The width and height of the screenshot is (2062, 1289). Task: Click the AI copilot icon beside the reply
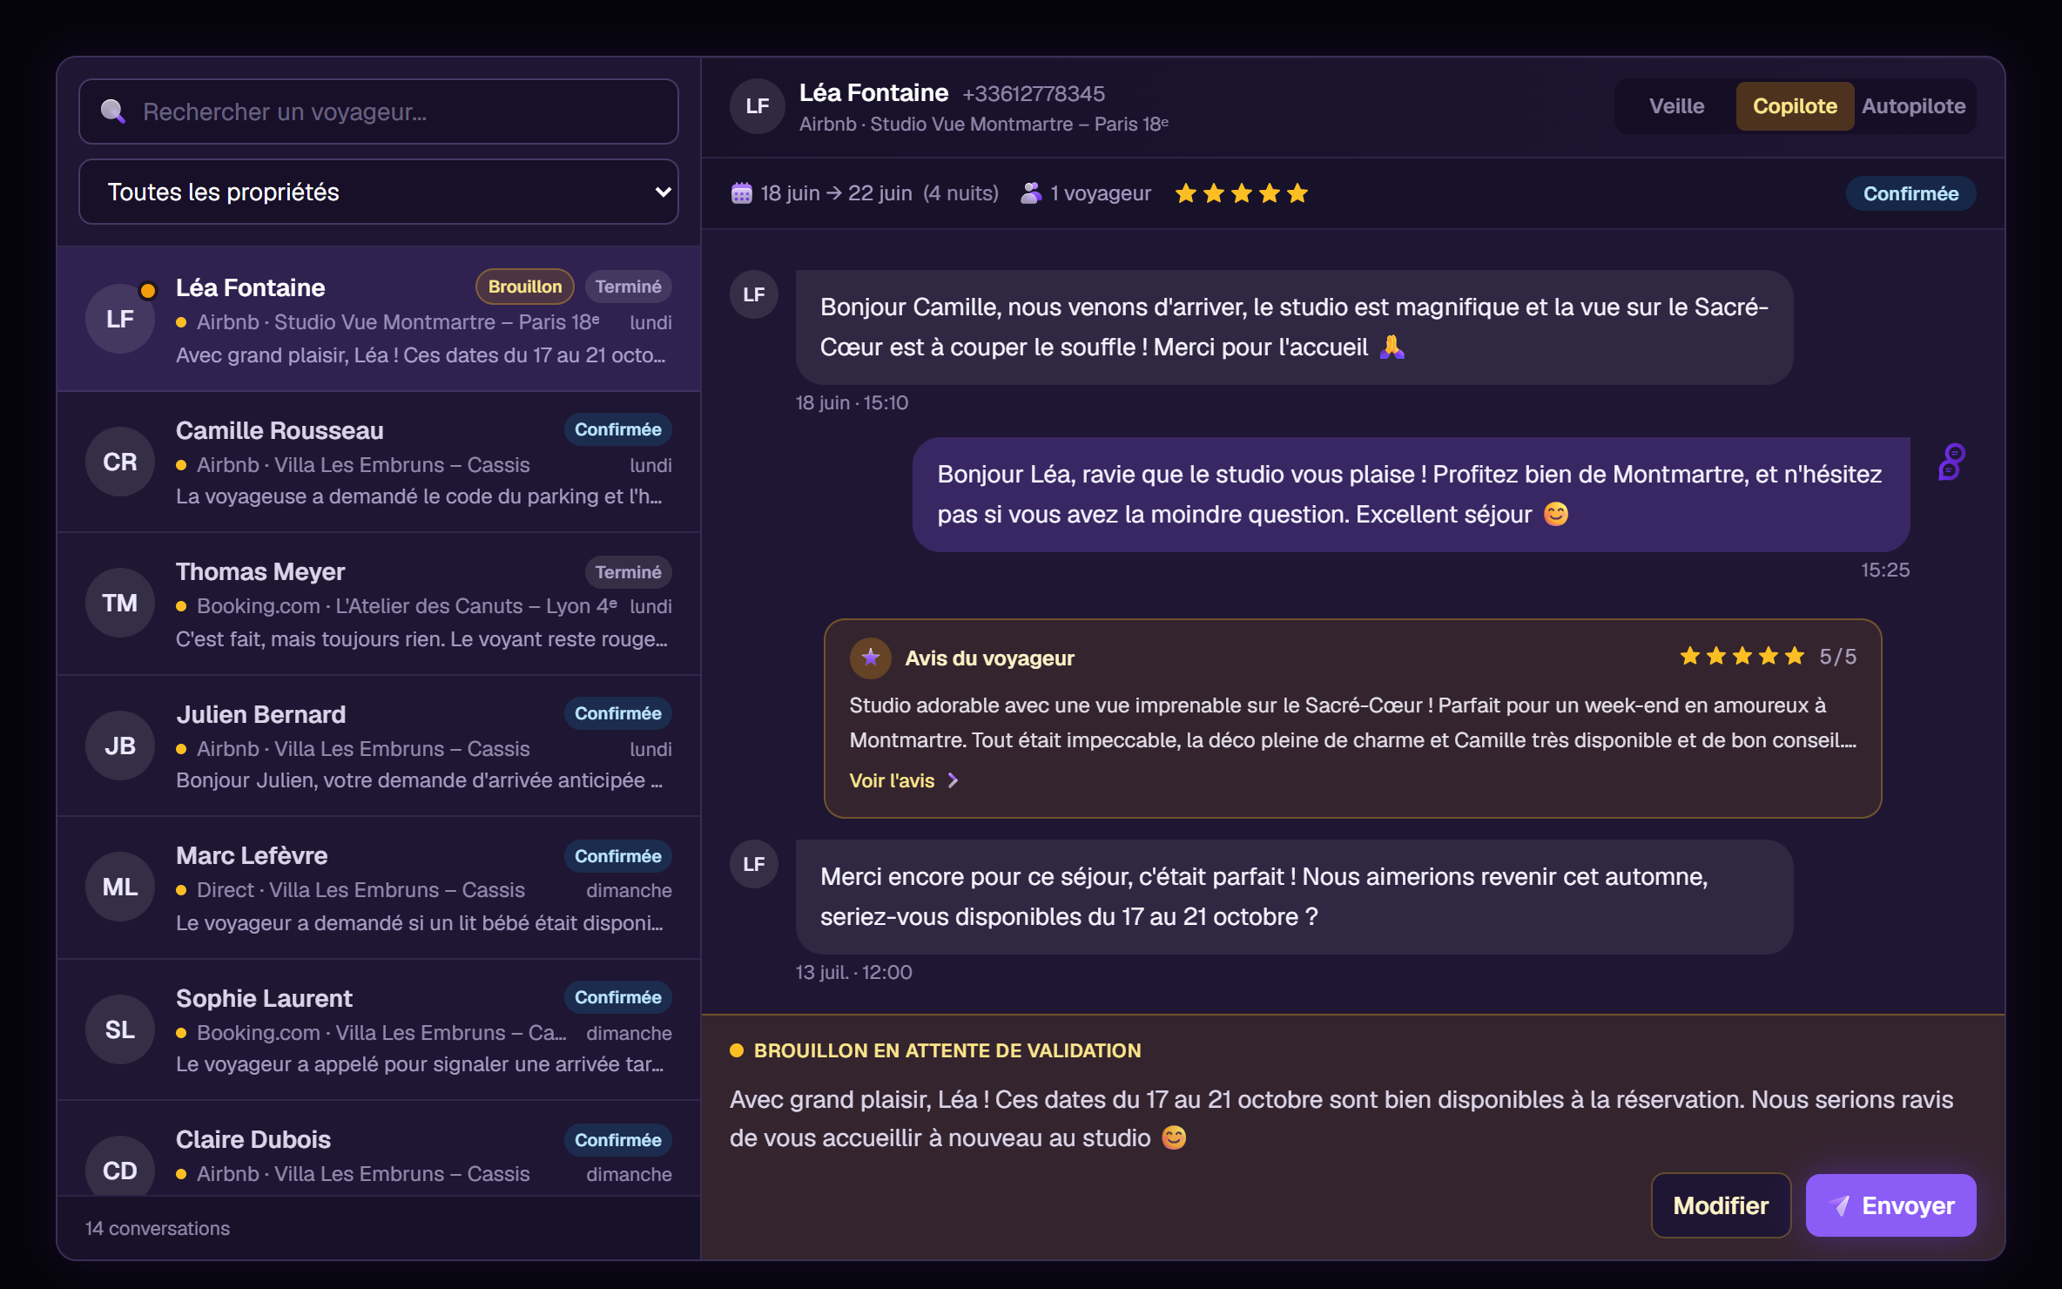1951,462
